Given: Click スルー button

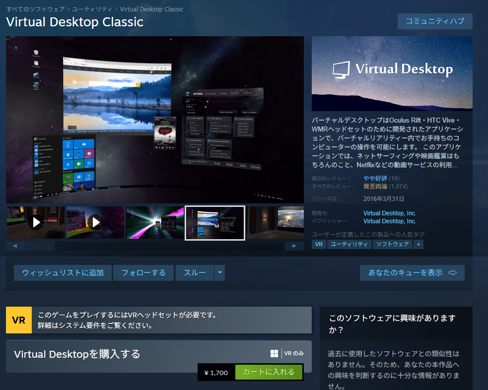Looking at the screenshot, I should [x=195, y=273].
